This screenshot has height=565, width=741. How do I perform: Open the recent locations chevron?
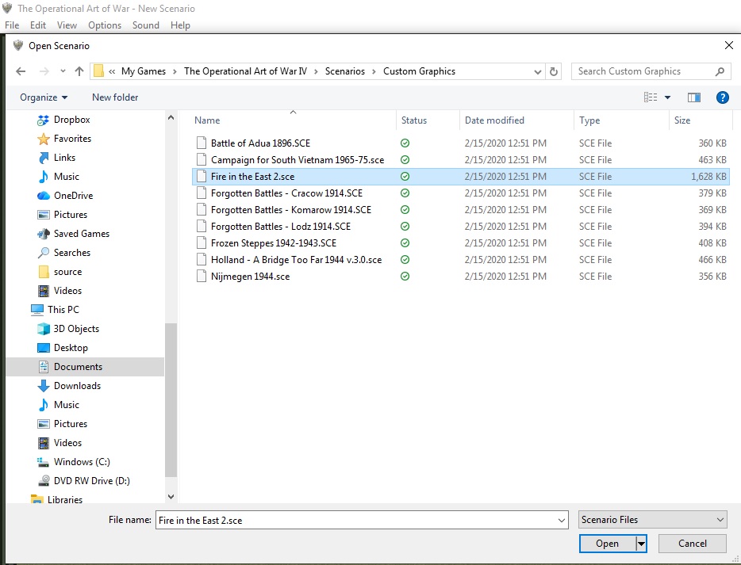63,71
